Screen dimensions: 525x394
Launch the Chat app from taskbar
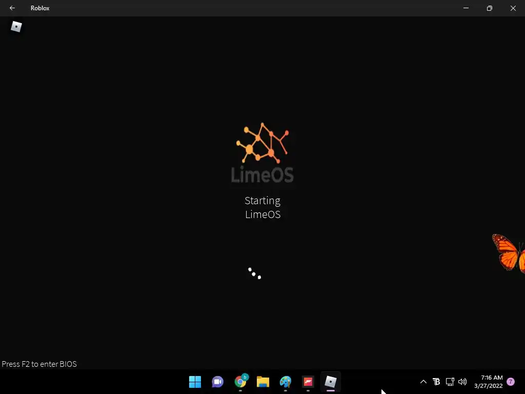217,382
